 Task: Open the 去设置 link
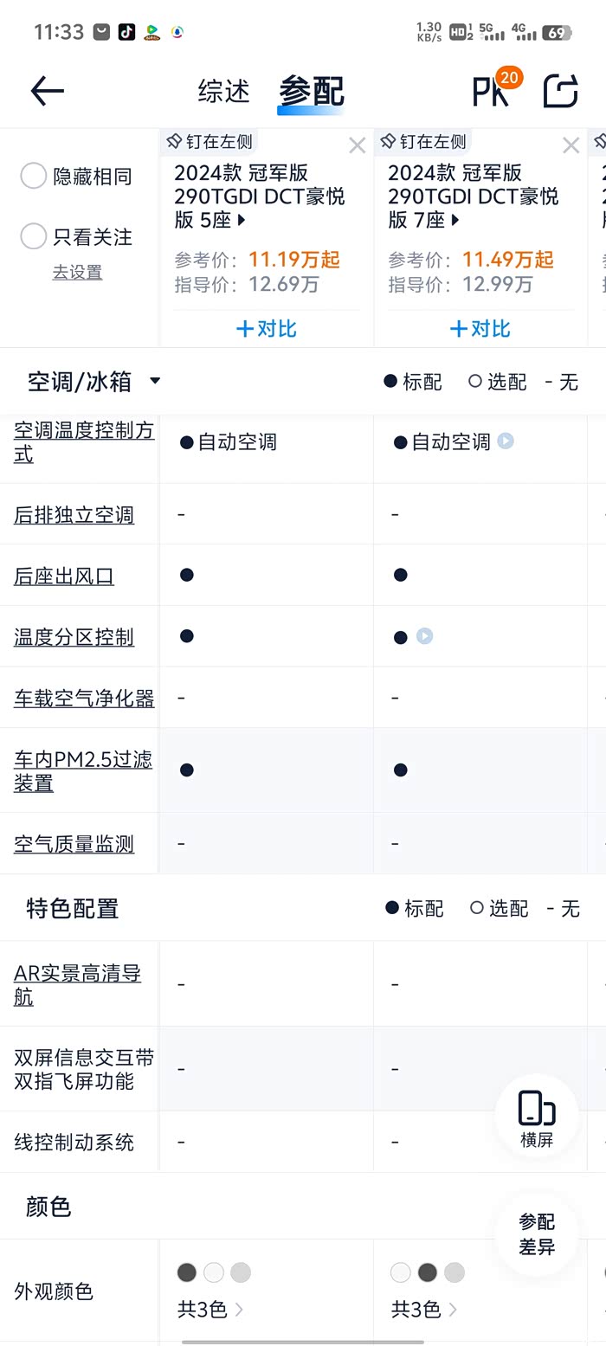pyautogui.click(x=77, y=272)
